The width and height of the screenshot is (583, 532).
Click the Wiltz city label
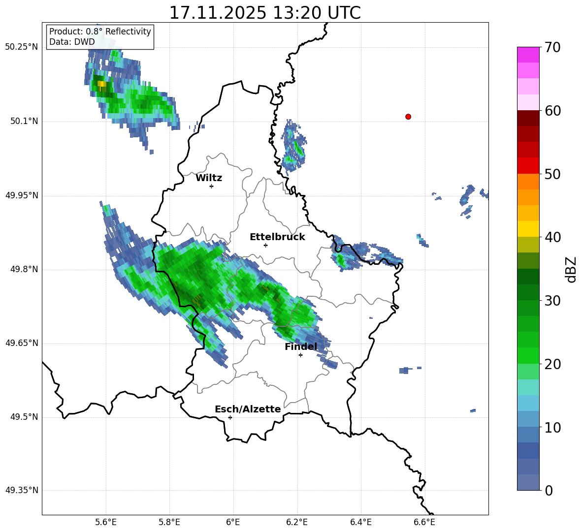(x=209, y=178)
